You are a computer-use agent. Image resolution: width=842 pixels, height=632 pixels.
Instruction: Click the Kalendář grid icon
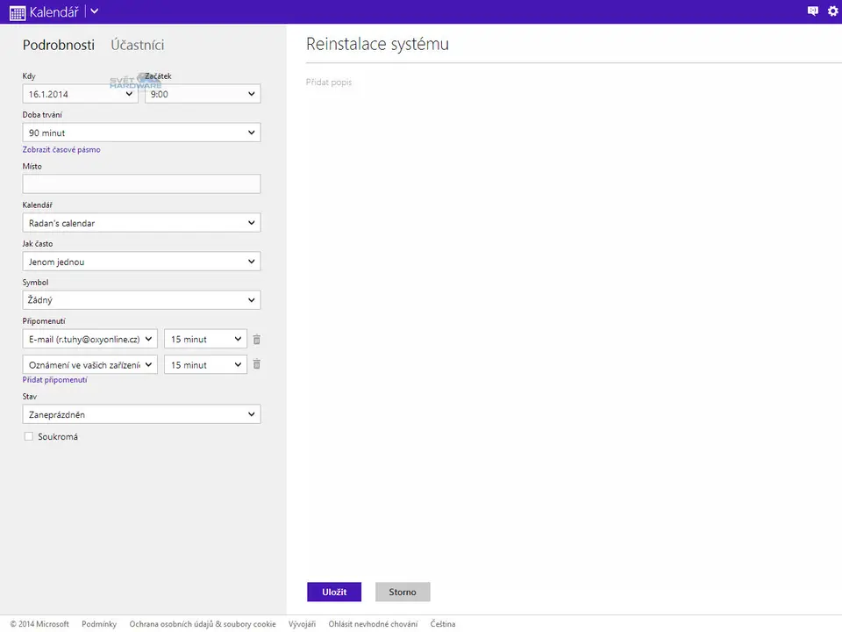coord(17,12)
